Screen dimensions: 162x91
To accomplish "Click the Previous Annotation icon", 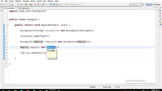I will [x=67, y=5].
